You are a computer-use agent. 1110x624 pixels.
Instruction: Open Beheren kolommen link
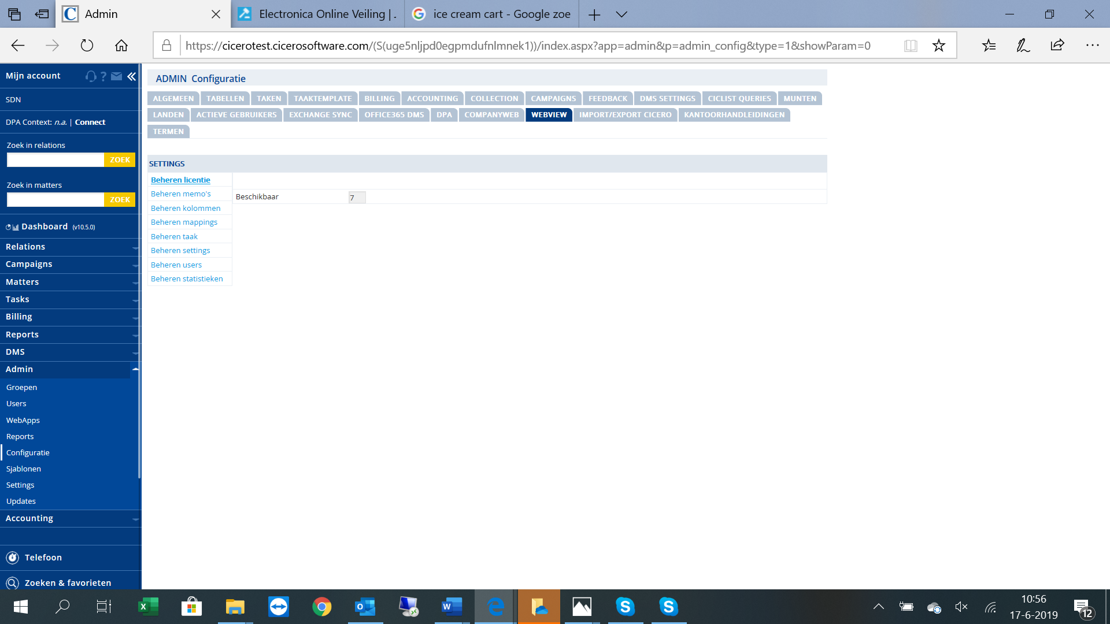(x=186, y=209)
